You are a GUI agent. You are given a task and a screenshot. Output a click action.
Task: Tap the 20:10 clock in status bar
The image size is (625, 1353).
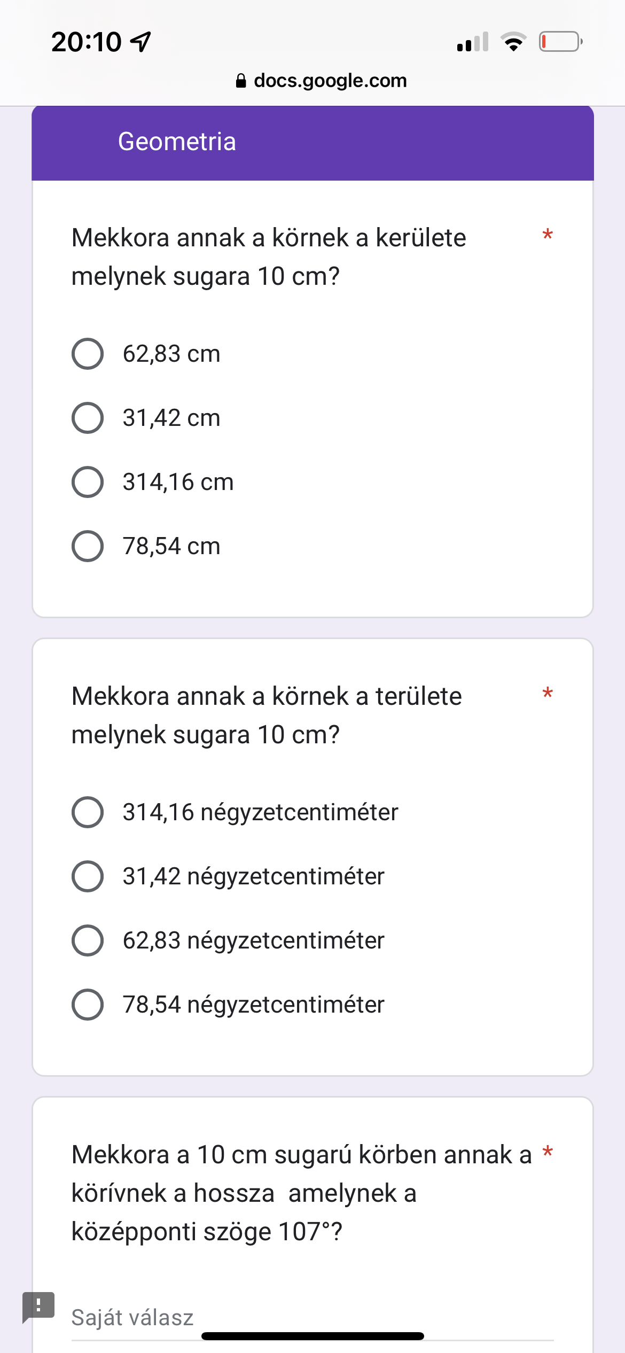(87, 42)
